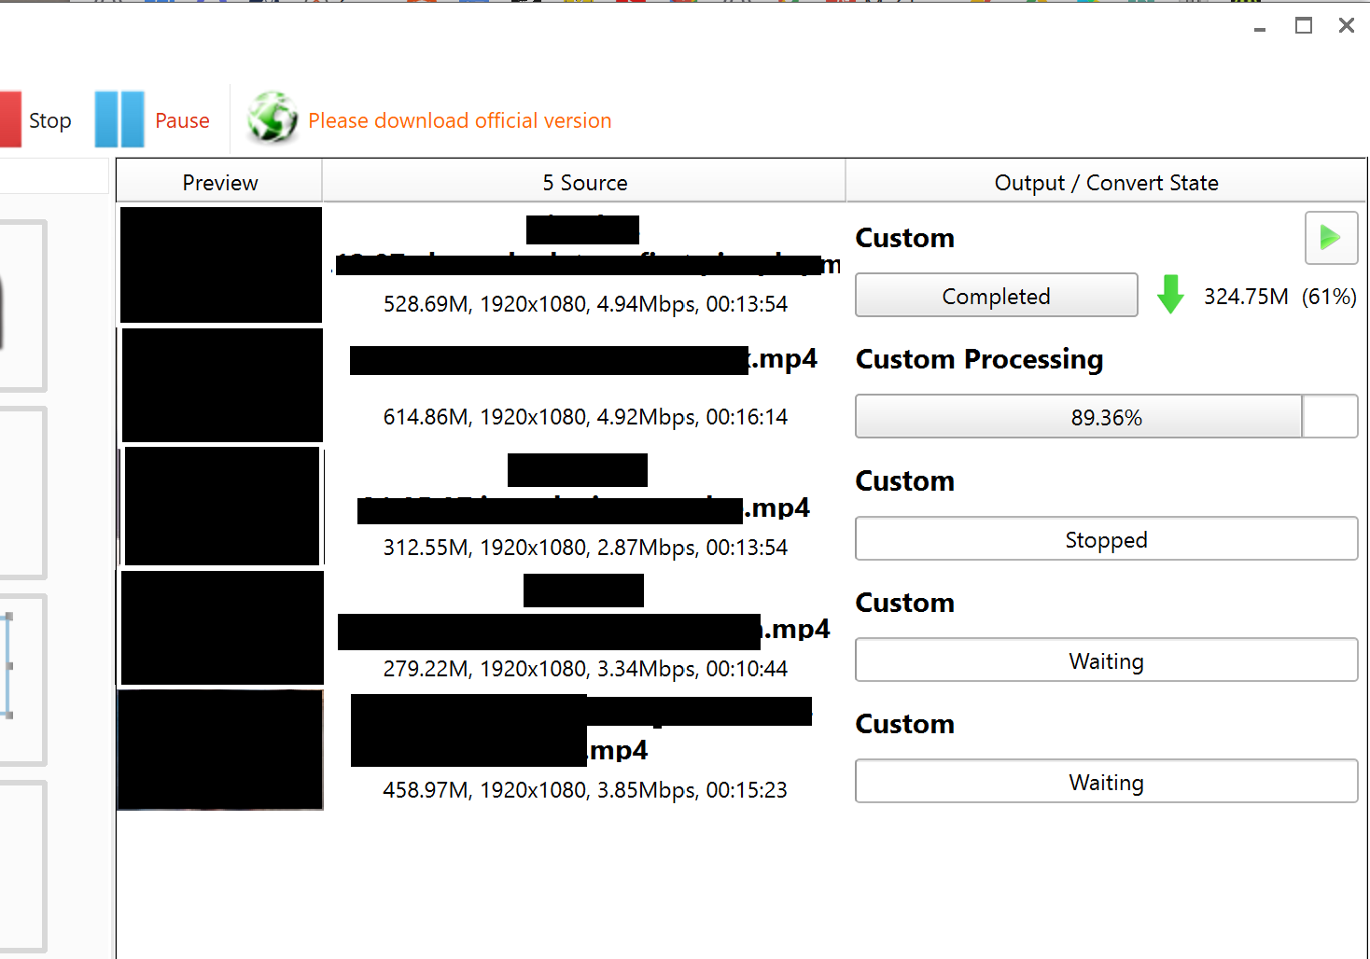
Task: Click the red Stop conversion icon
Action: tap(9, 118)
